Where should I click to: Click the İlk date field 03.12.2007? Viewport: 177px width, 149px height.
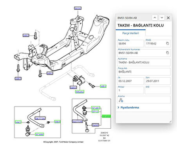130,81
